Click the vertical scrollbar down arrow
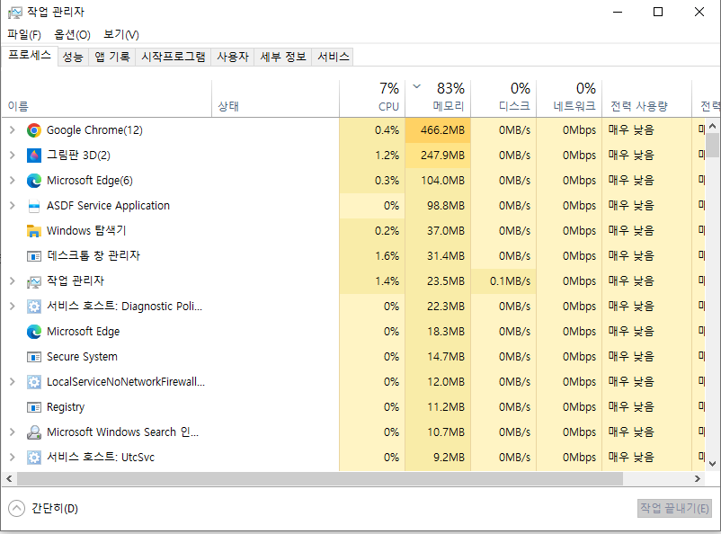Viewport: 721px width, 534px height. (712, 464)
